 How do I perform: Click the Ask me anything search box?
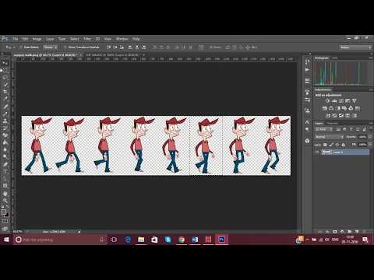[x=60, y=240]
